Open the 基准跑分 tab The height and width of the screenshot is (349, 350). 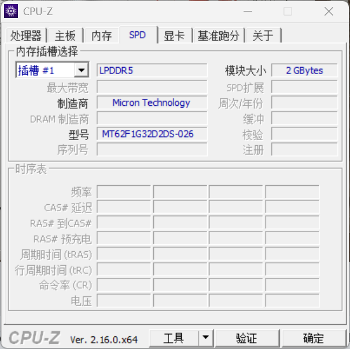tap(218, 36)
